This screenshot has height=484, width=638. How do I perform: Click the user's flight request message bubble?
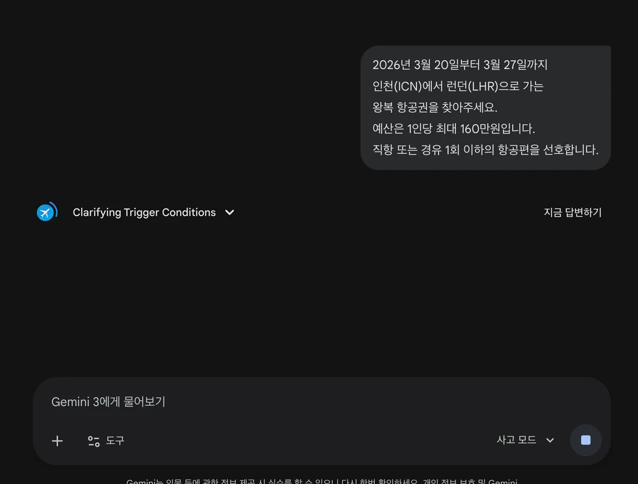click(485, 108)
